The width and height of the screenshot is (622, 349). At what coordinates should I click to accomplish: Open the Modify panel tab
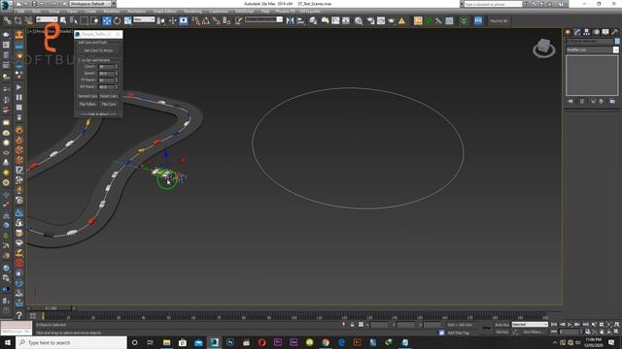577,32
